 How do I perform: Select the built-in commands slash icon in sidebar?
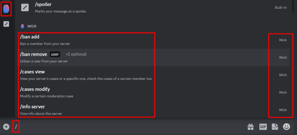tap(6, 24)
